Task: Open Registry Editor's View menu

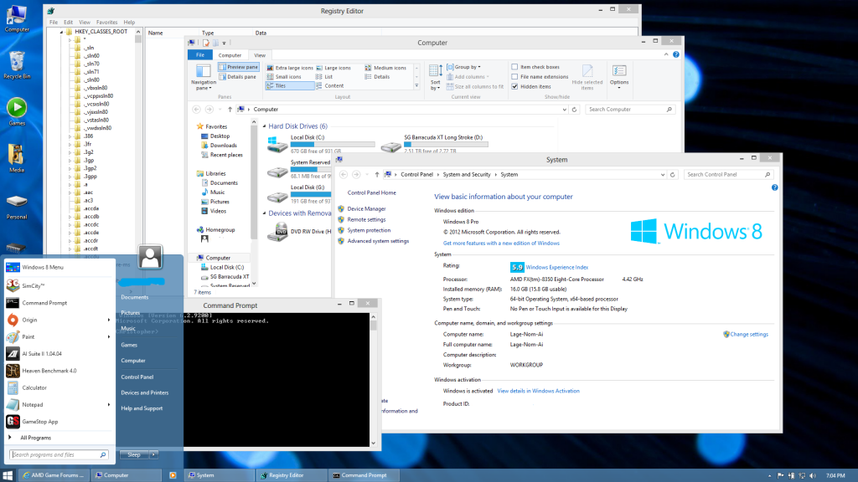Action: coord(85,23)
